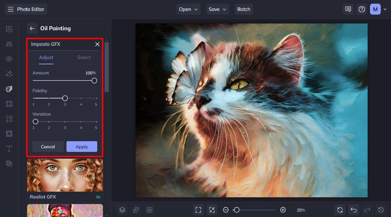Image resolution: width=391 pixels, height=217 pixels.
Task: Open the Frames sidebar icon
Action: tap(9, 104)
